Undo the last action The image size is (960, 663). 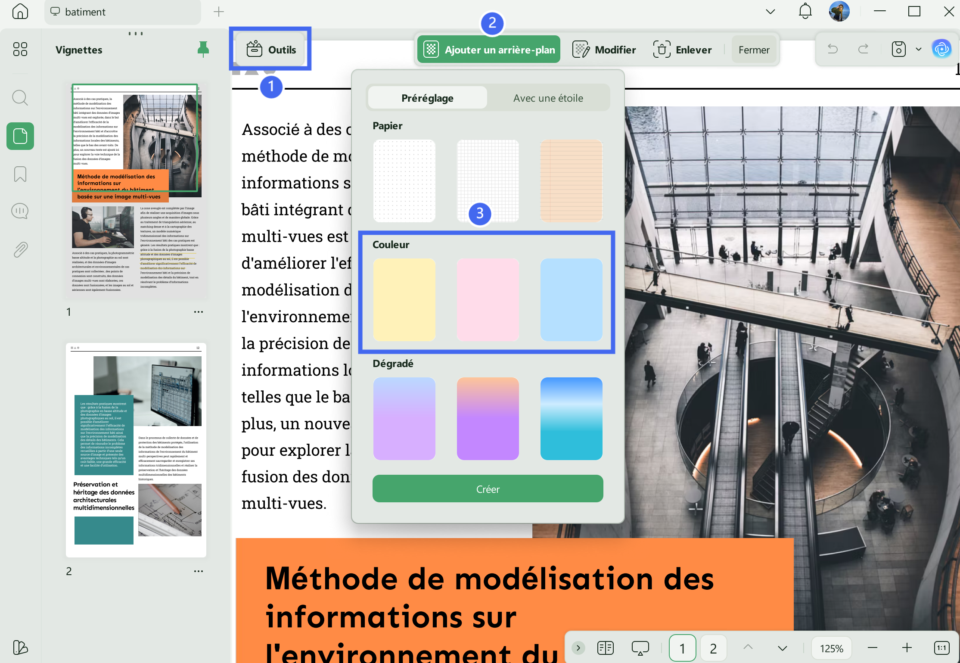(833, 49)
